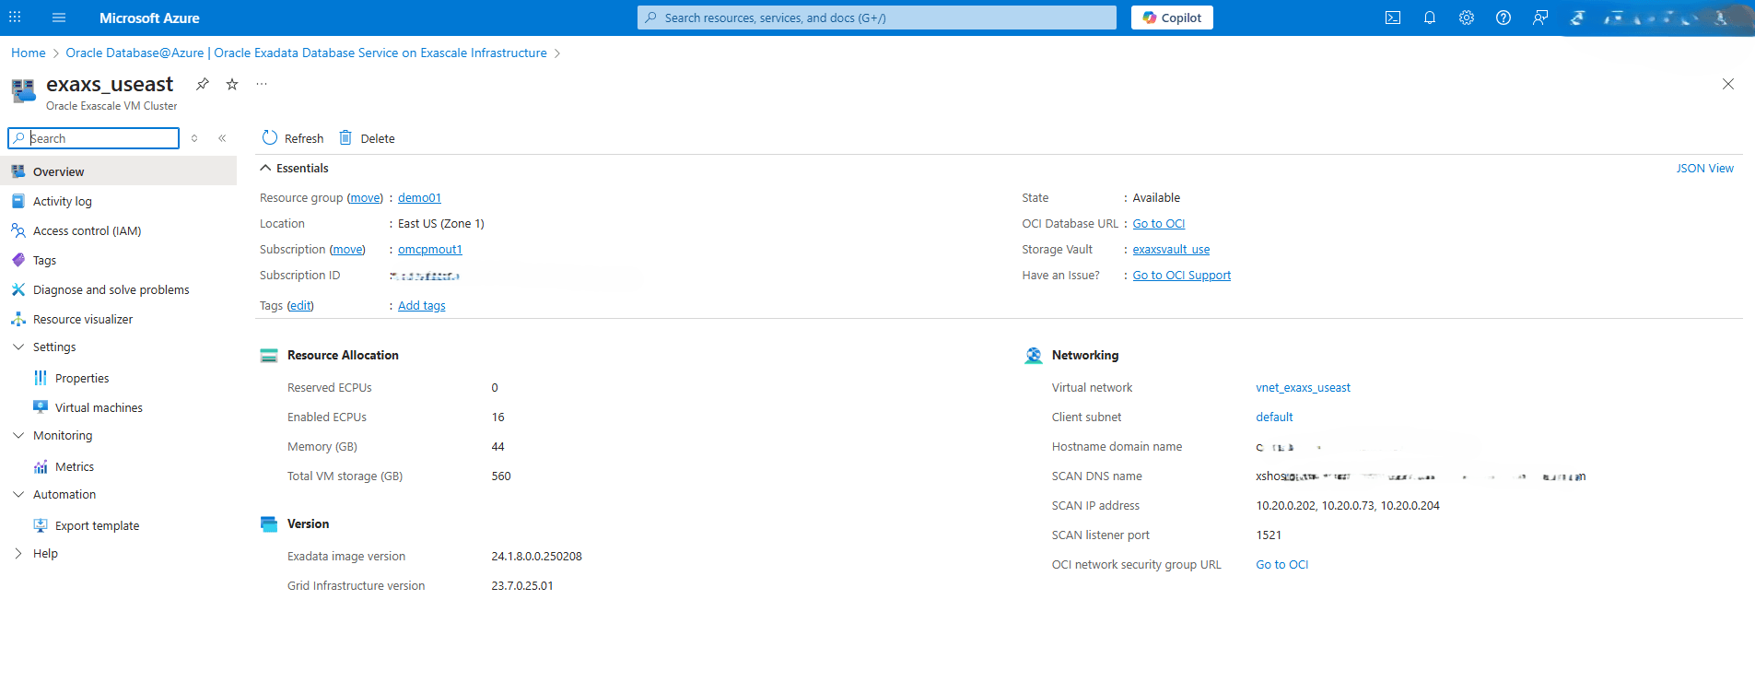This screenshot has height=682, width=1755.
Task: Click the Resource group move link
Action: (365, 197)
